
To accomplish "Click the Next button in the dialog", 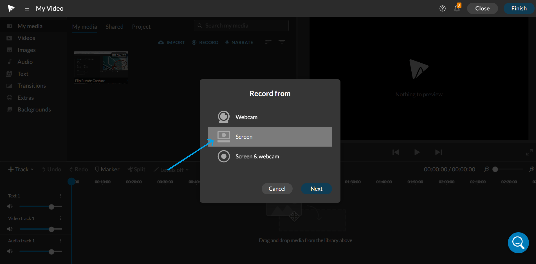I will click(316, 188).
